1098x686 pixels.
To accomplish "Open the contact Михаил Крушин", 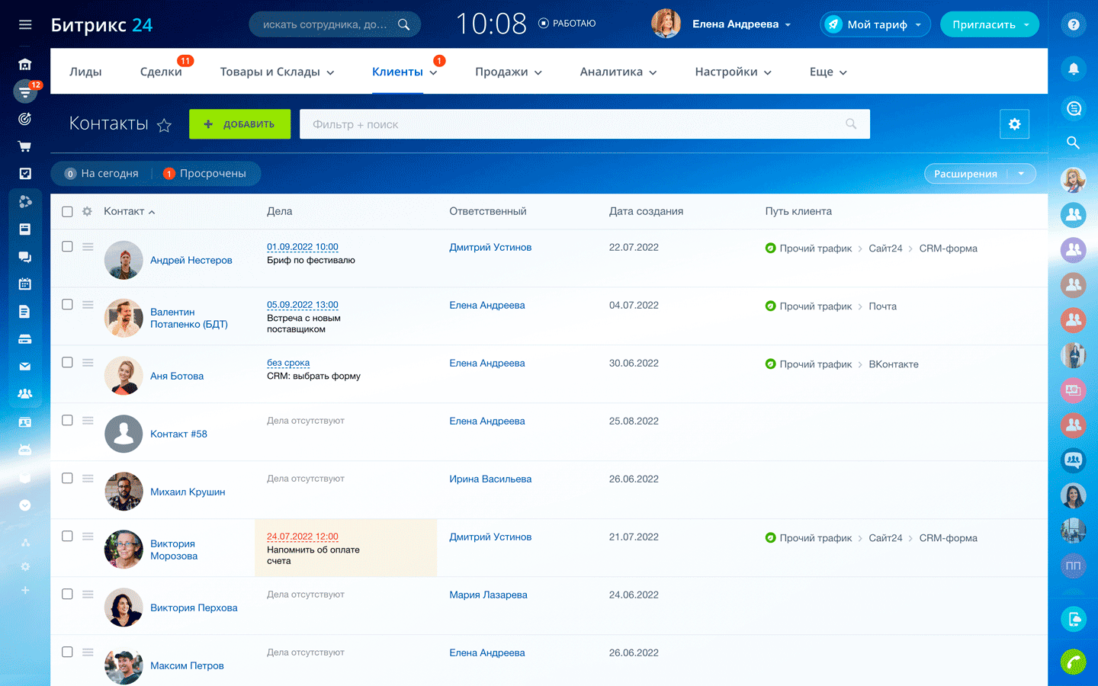I will coord(188,492).
